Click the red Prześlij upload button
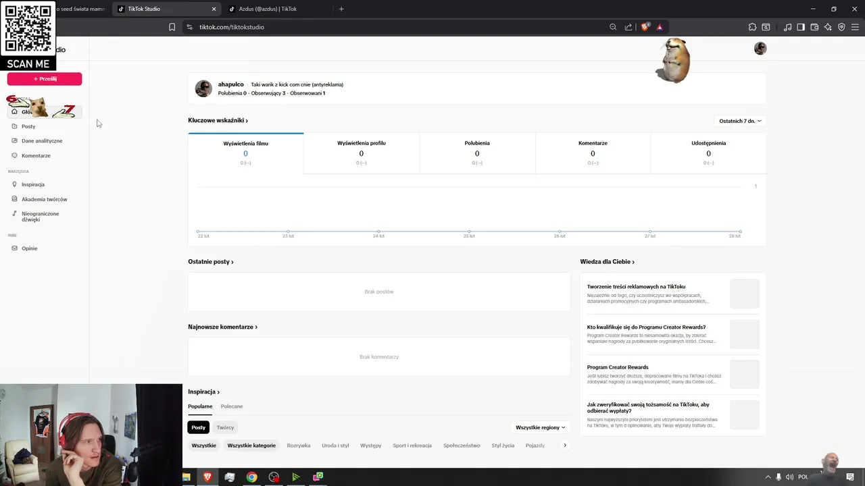Screen dimensions: 865x486 [x=45, y=79]
